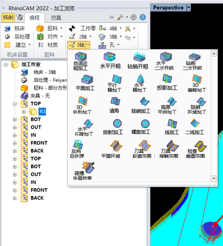The width and height of the screenshot is (223, 246).
Task: Select 3D外形加工 profile operation
Action: click(82, 105)
